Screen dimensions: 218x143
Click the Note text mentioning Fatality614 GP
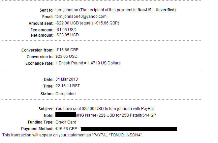[116, 115]
